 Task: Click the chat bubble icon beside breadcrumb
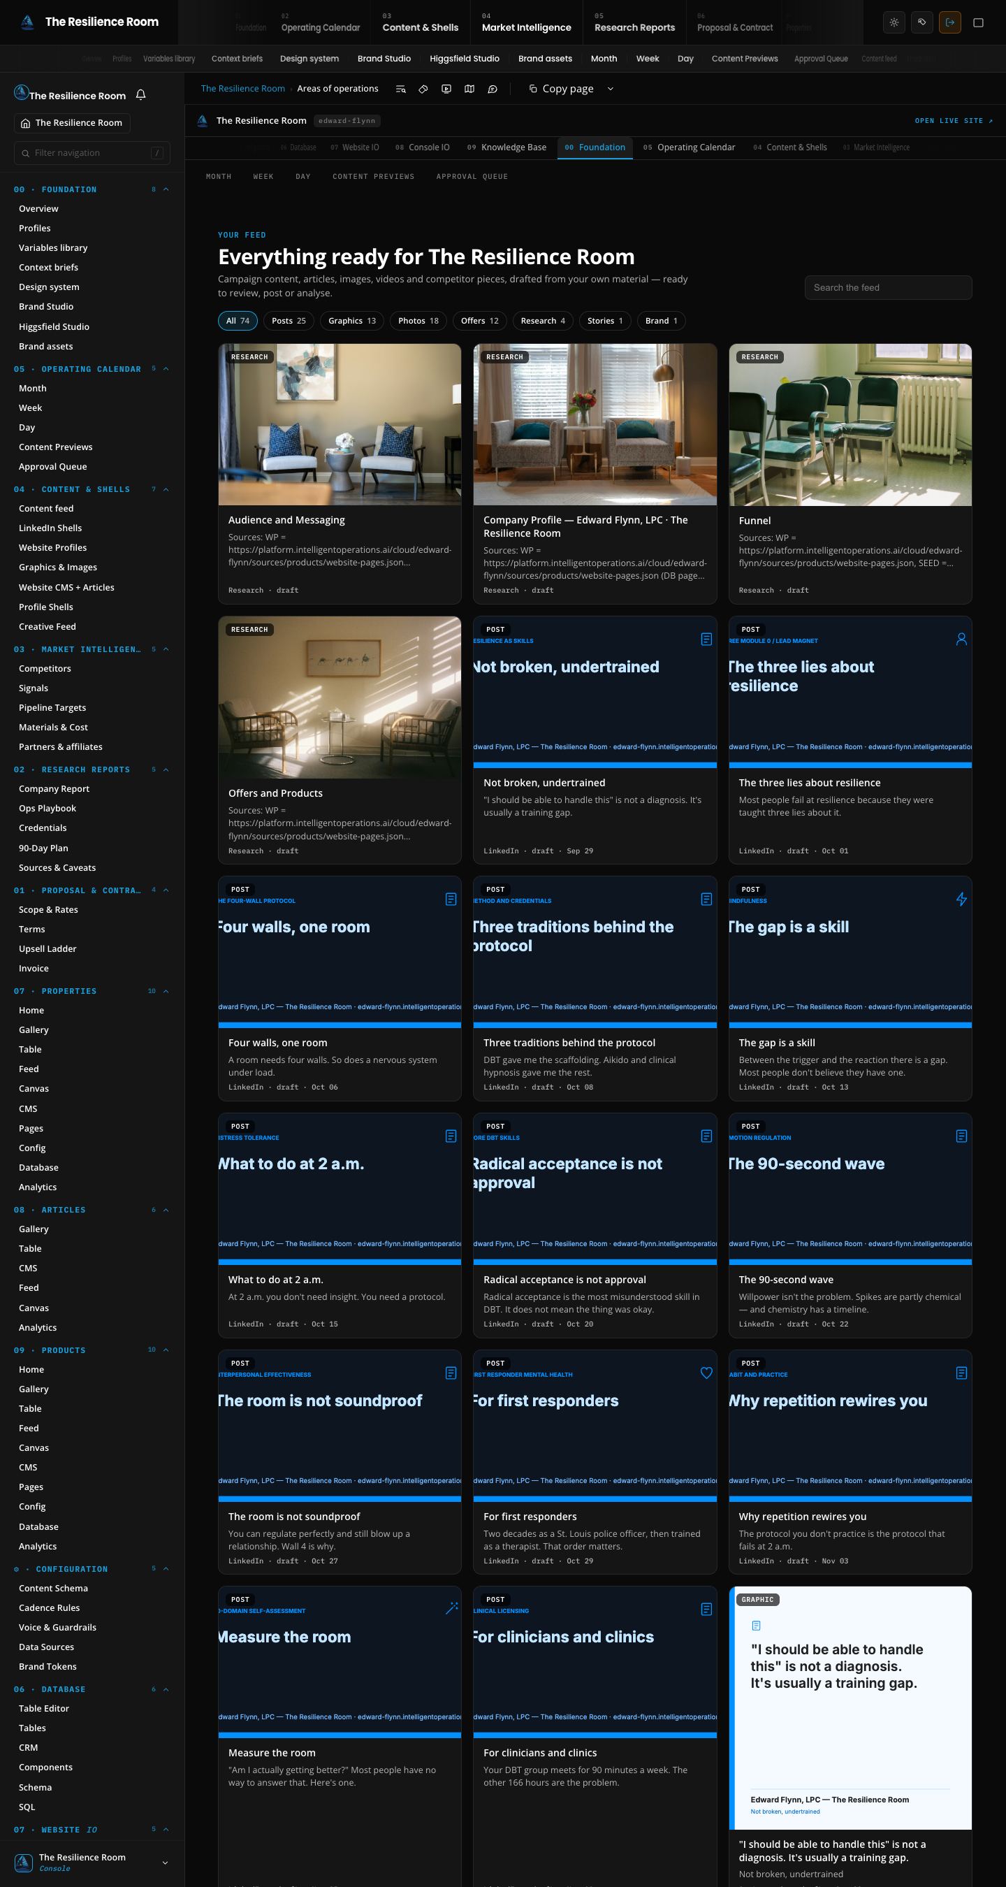493,89
